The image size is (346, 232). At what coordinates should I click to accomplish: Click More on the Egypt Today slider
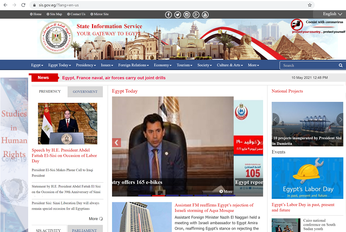[226, 192]
